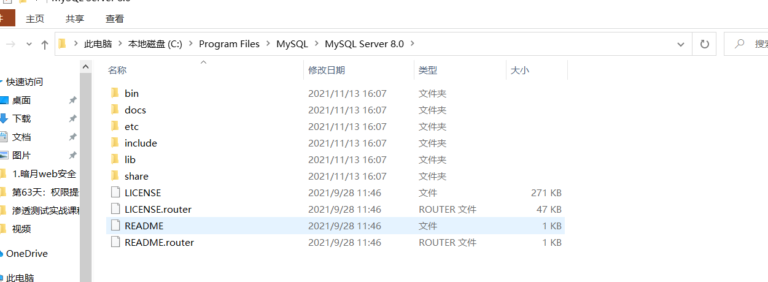768x282 pixels.
Task: Expand chevron after MySQL breadcrumb
Action: (x=317, y=44)
